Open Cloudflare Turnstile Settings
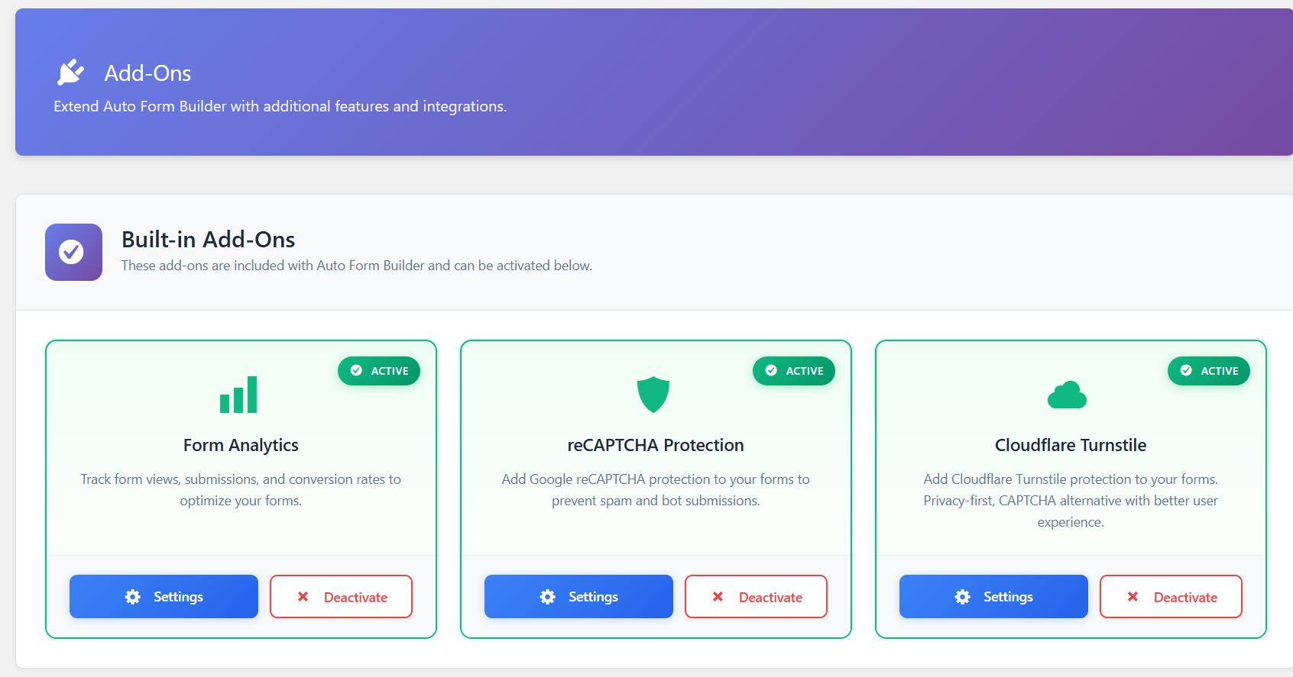Image resolution: width=1293 pixels, height=677 pixels. click(x=993, y=597)
